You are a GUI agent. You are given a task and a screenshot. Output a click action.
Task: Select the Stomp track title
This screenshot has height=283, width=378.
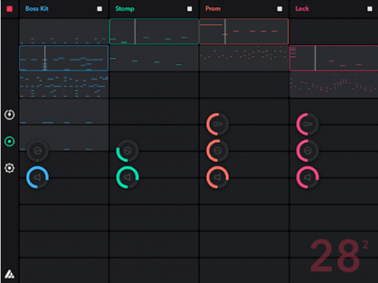124,8
